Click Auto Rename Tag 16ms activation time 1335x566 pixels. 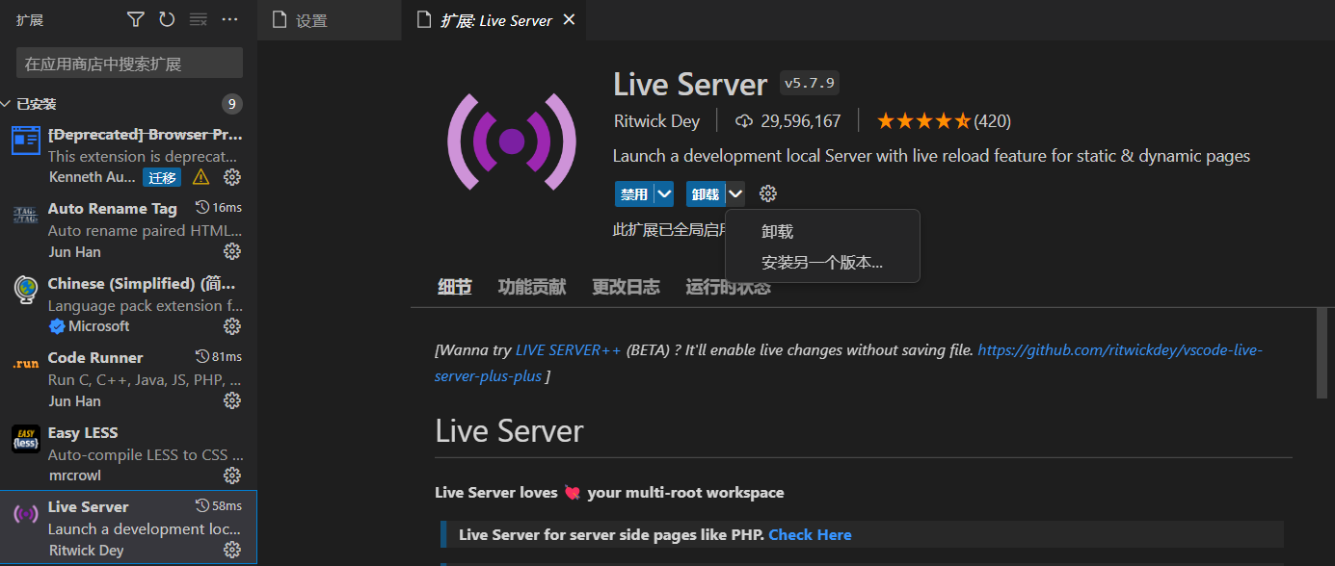pos(219,208)
